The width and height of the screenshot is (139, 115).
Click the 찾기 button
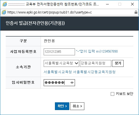118,63
